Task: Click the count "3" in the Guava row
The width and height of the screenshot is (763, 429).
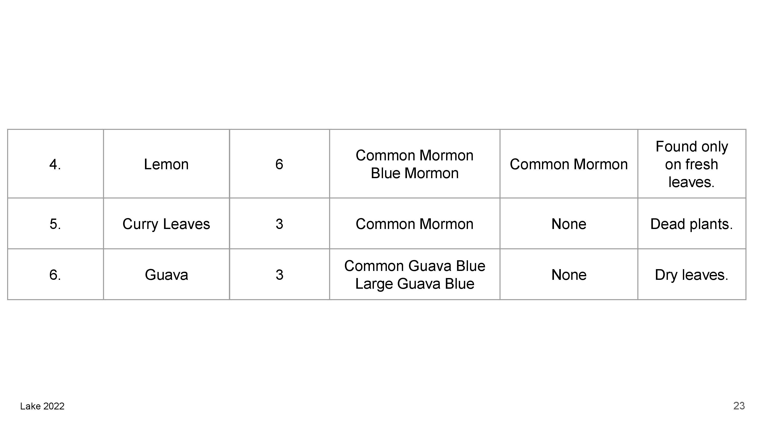Action: tap(279, 275)
